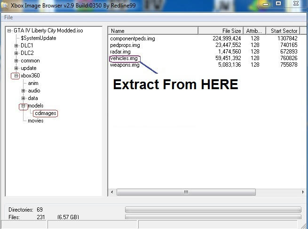Sort list by File Size column
The image size is (308, 229).
[x=221, y=31]
